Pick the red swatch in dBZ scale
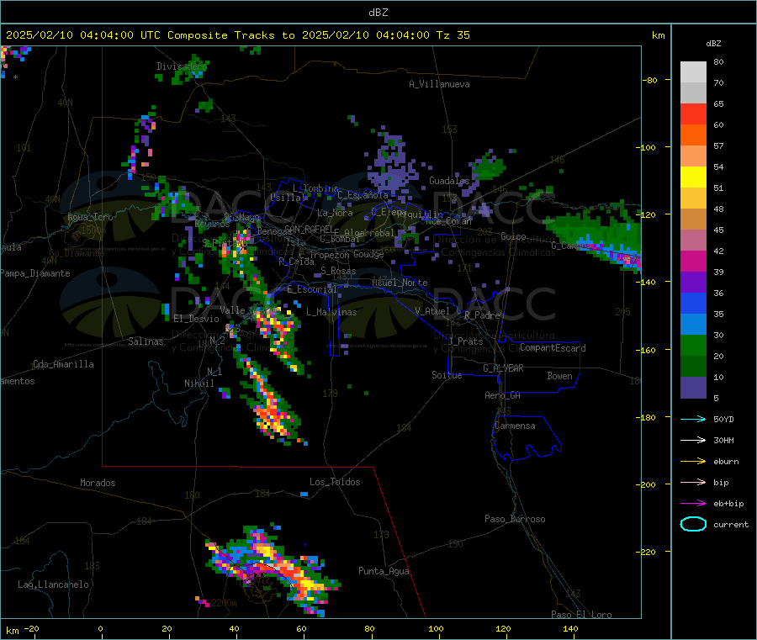Image resolution: width=757 pixels, height=640 pixels. click(693, 114)
